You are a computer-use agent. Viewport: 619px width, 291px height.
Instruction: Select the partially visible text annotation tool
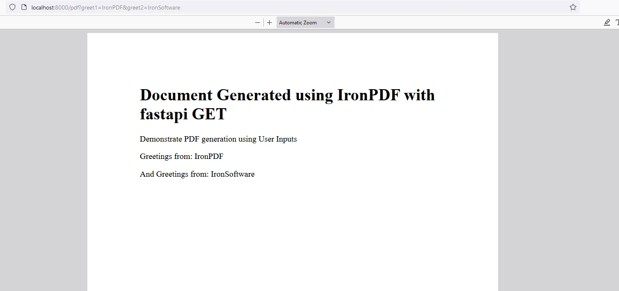tap(617, 23)
